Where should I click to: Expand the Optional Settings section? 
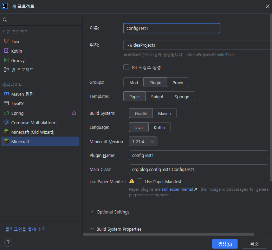[92, 211]
